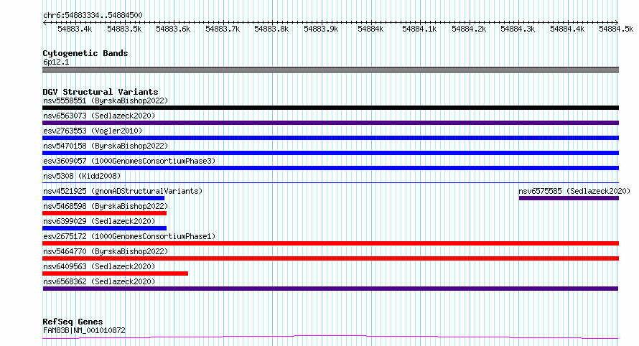
Task: Select the short blue nsv4521925 variant bar
Action: click(103, 198)
